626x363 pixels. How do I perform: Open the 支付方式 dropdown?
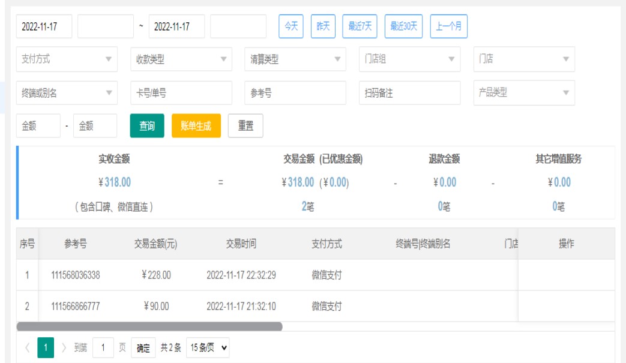pos(67,59)
